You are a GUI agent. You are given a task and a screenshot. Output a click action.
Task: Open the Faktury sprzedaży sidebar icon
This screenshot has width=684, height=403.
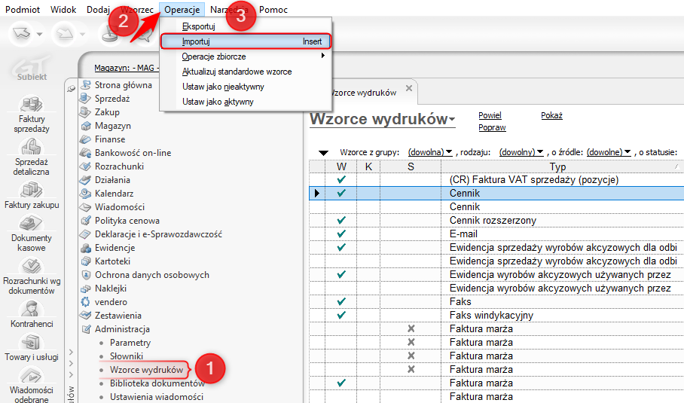(x=30, y=105)
